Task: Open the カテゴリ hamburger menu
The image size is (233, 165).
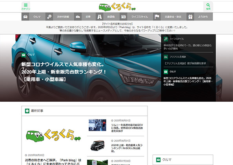Action: tap(25, 6)
